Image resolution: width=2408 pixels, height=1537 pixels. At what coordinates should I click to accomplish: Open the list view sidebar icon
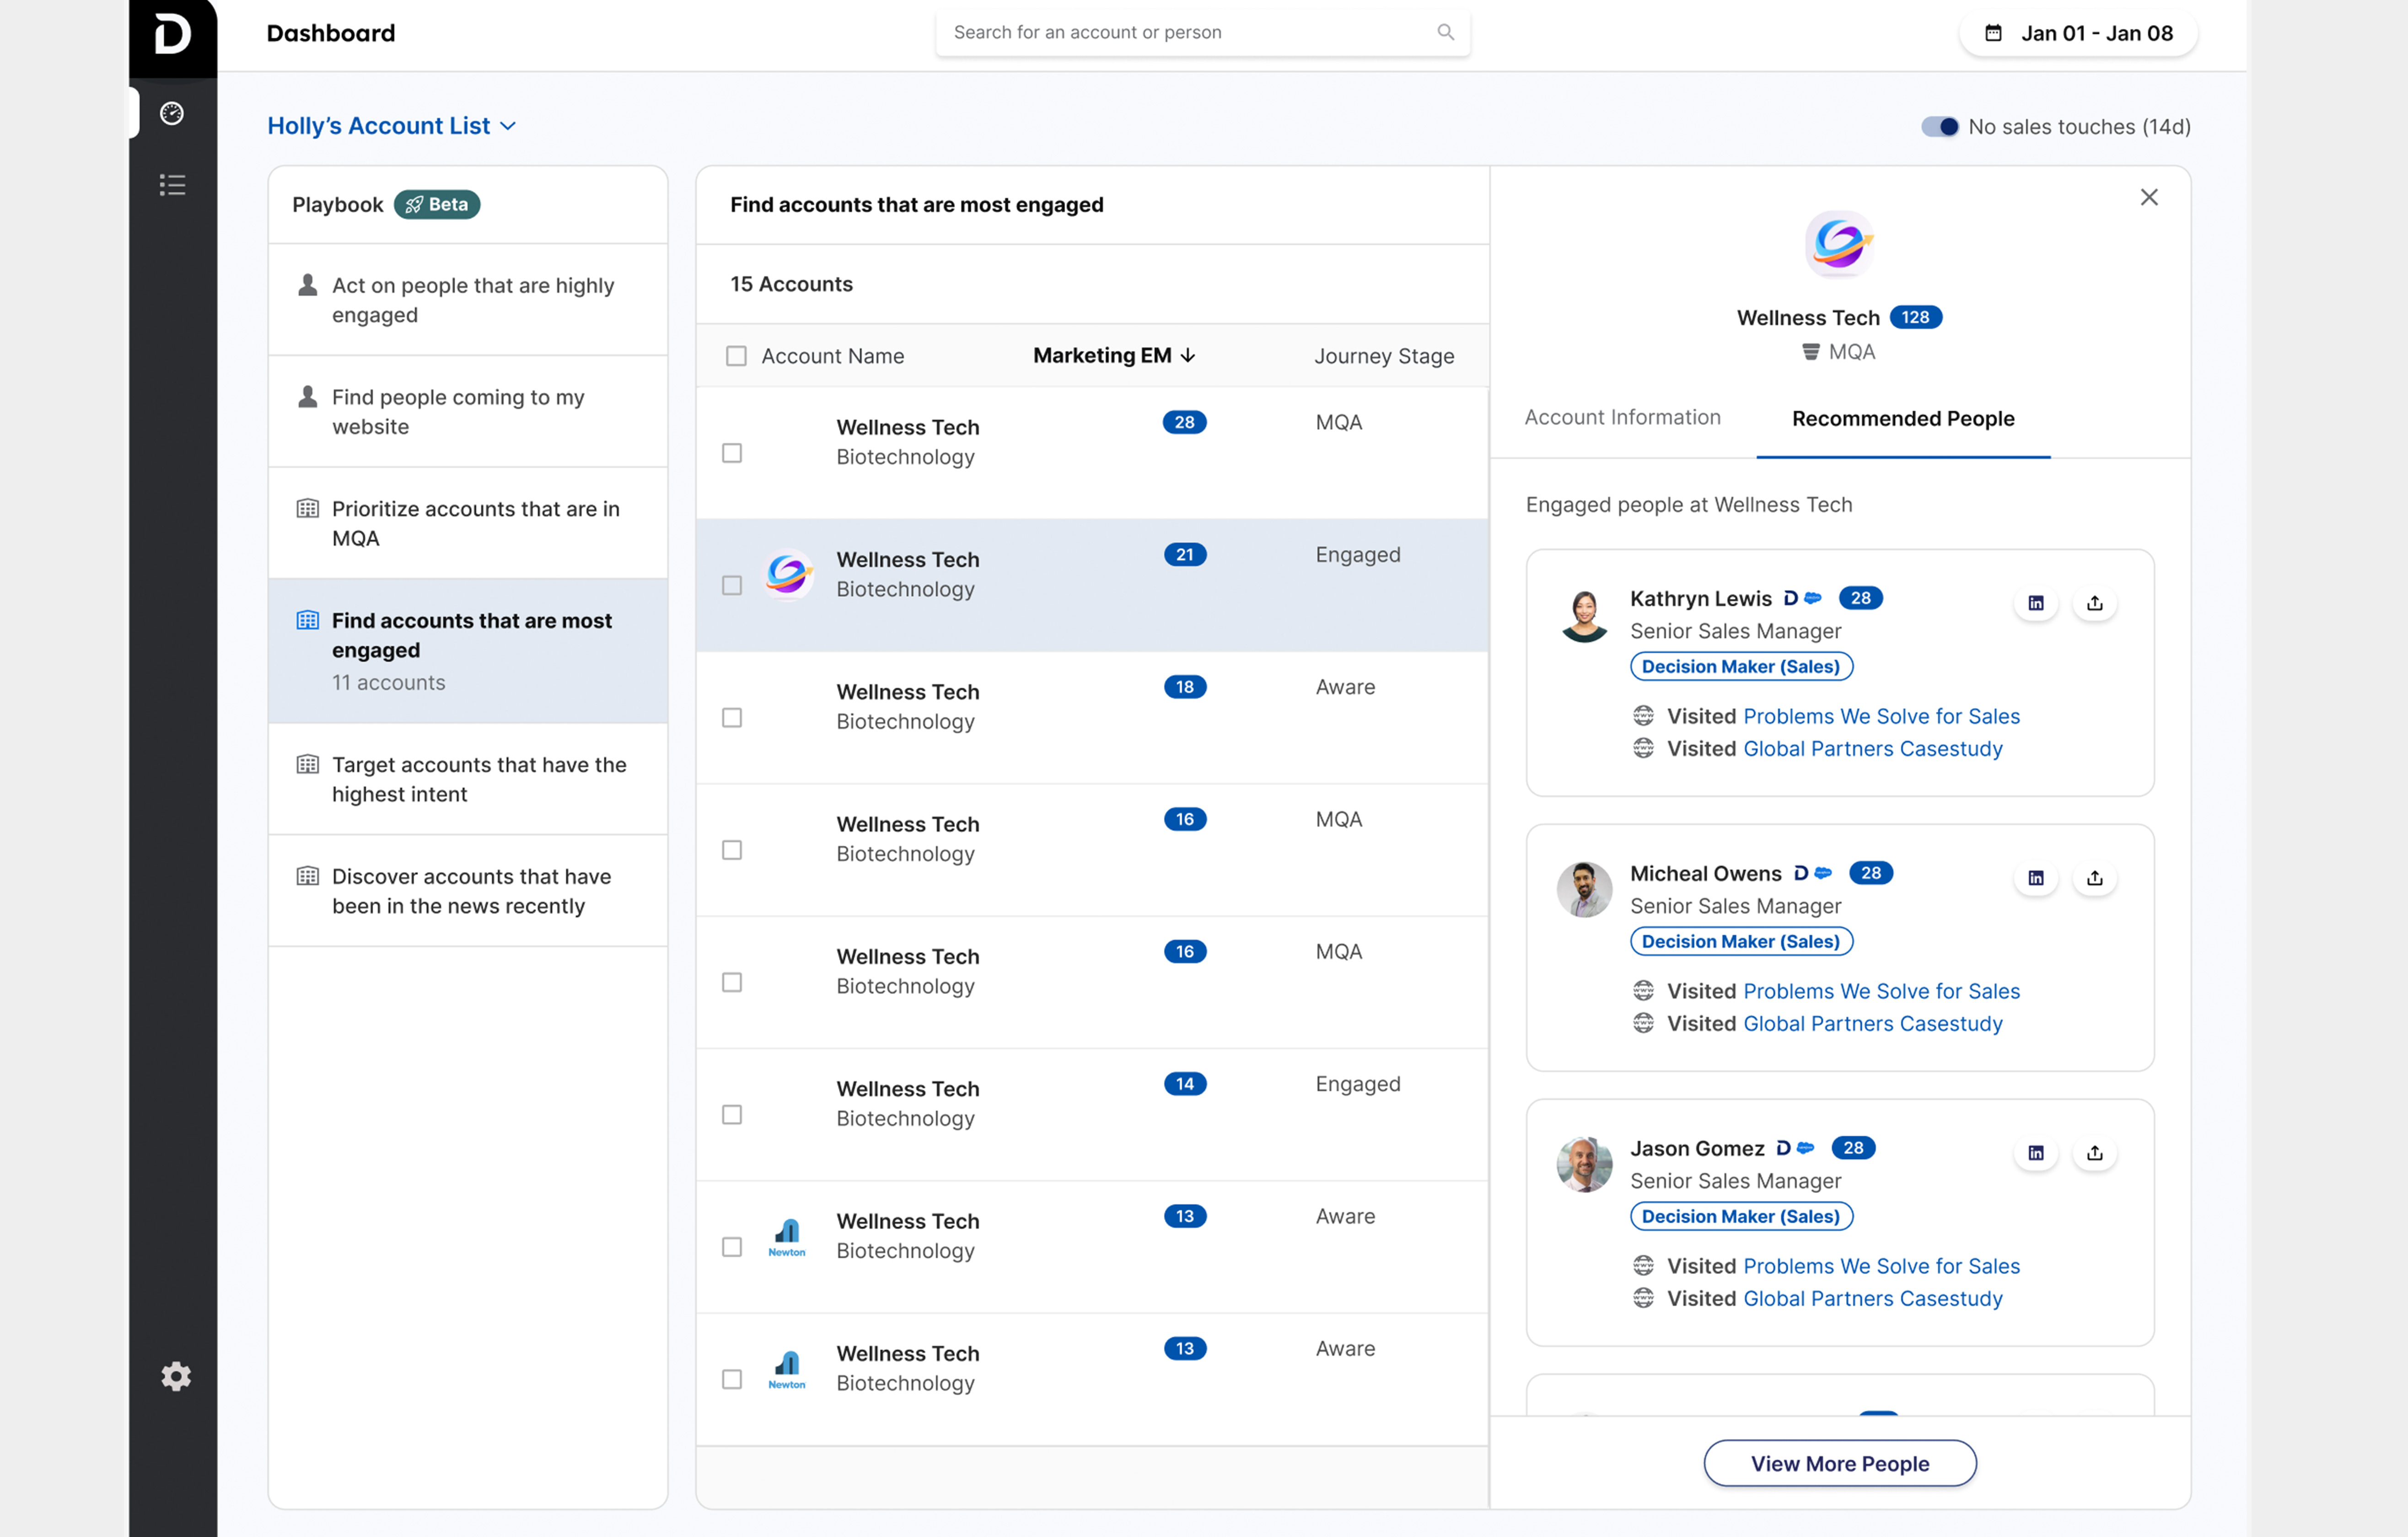coord(172,185)
